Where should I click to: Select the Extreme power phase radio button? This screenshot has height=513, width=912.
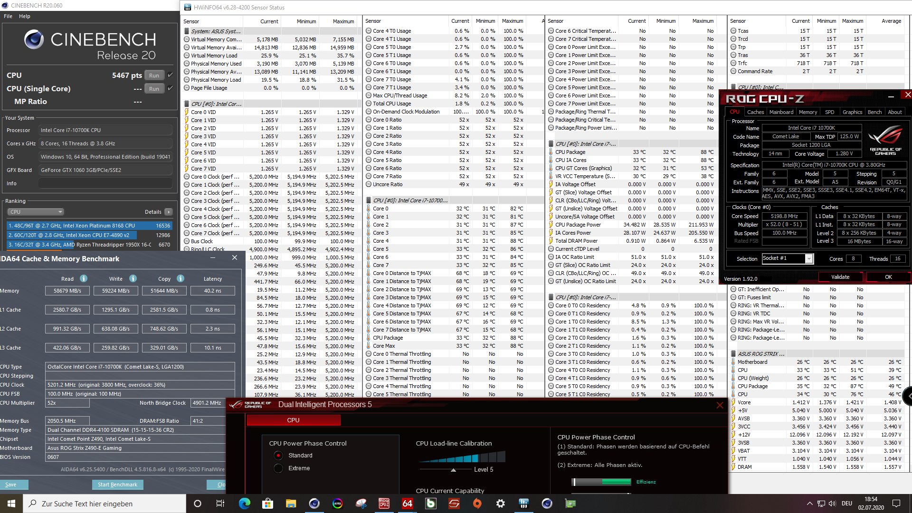coord(278,468)
